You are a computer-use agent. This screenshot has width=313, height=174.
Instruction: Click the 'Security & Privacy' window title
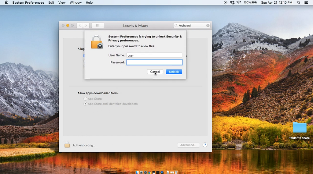pyautogui.click(x=135, y=26)
